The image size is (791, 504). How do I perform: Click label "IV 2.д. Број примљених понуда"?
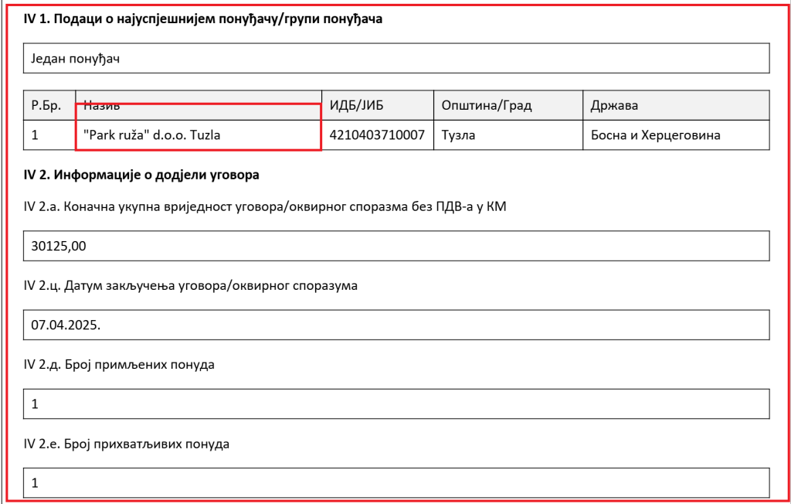tap(119, 364)
